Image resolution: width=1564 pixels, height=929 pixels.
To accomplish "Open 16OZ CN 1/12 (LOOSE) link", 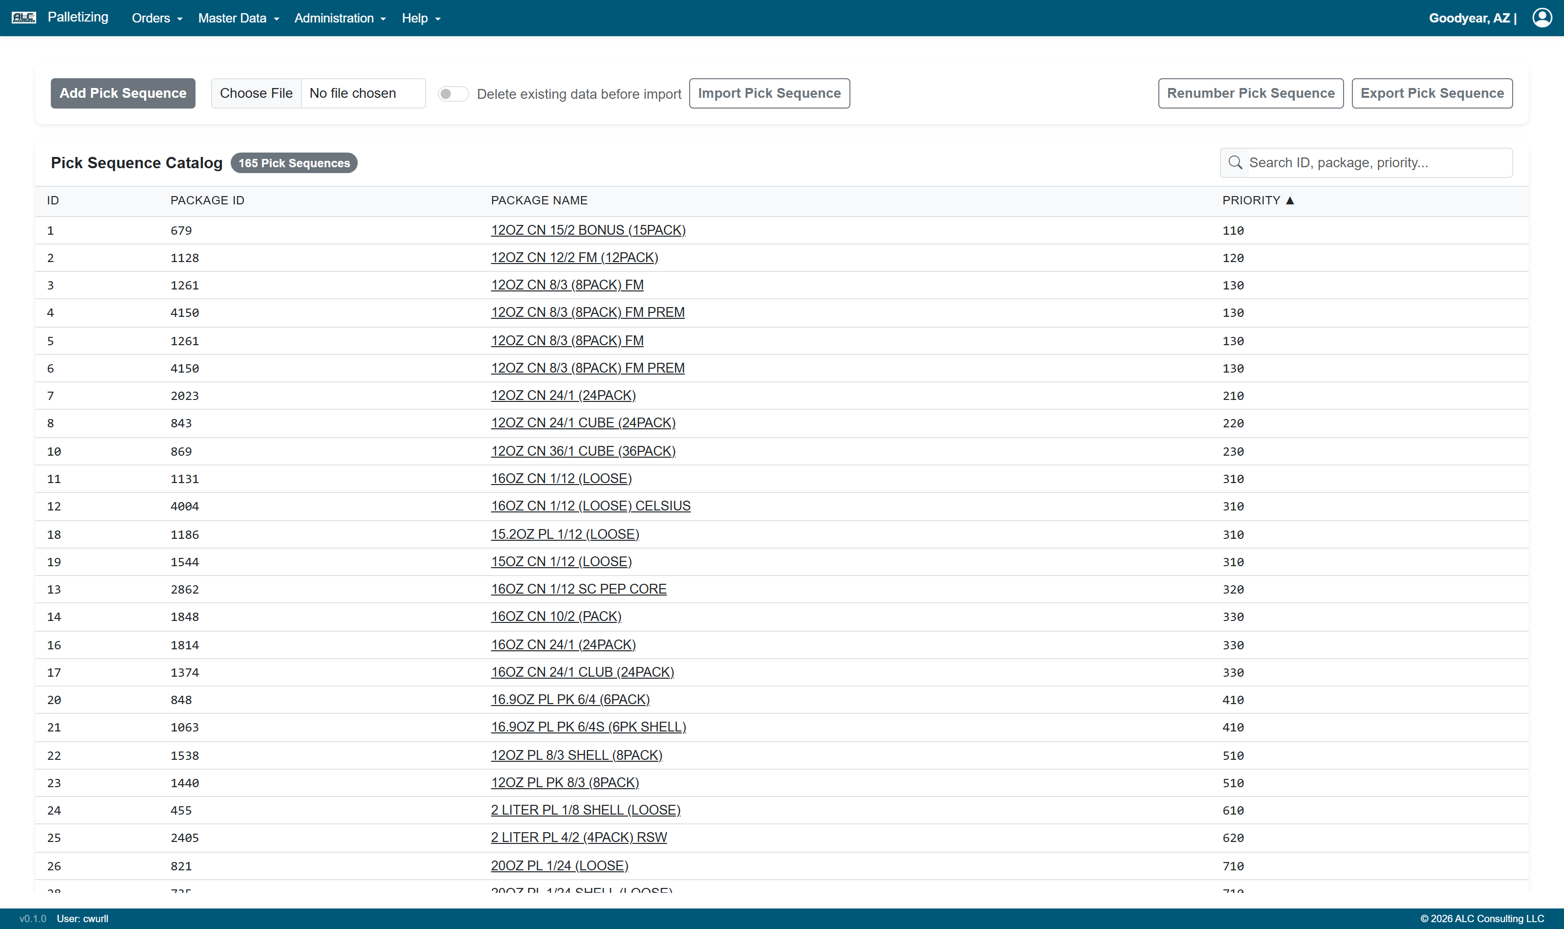I will click(561, 479).
